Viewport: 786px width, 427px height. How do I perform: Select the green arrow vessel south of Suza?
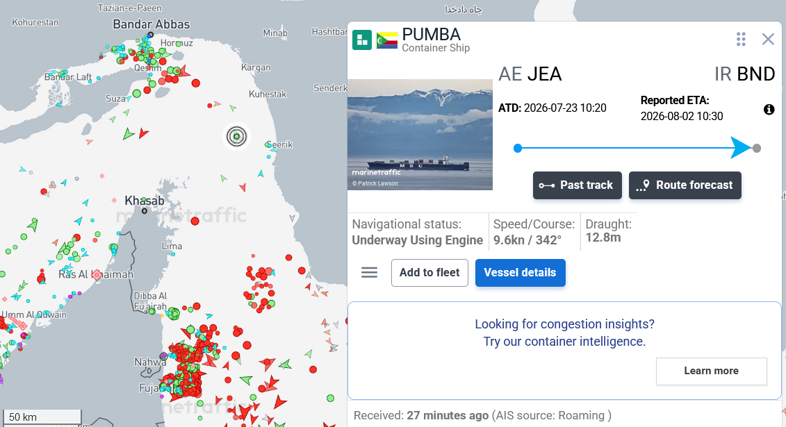coord(129,134)
